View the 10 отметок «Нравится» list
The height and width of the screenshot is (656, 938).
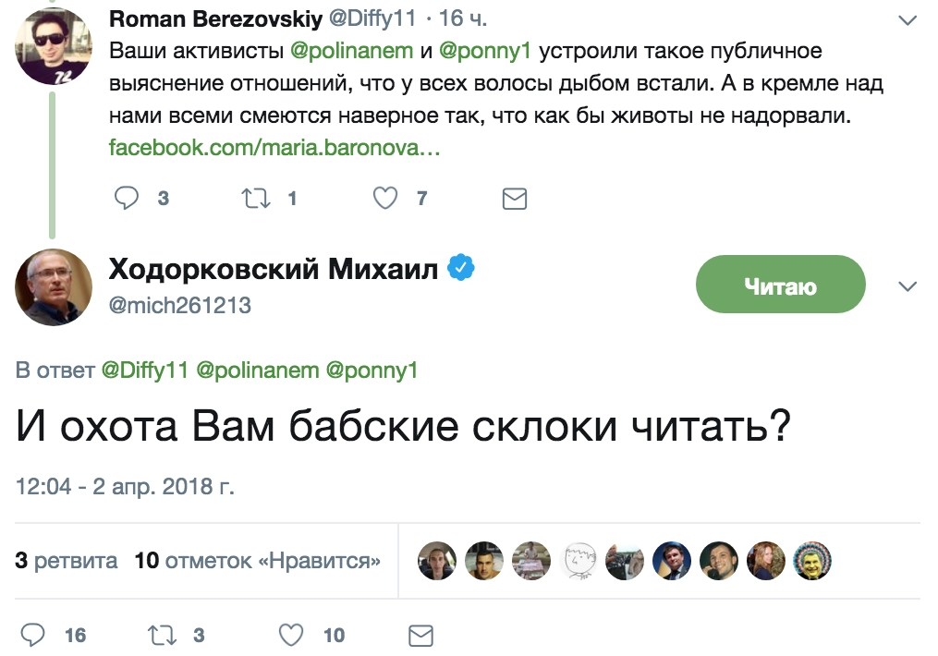coord(258,560)
